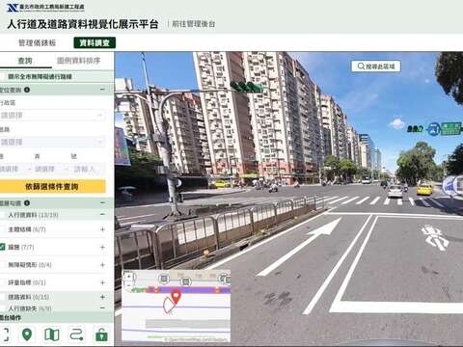The width and height of the screenshot is (463, 347).
Task: Open the 行政區 dropdown
Action: (52, 115)
